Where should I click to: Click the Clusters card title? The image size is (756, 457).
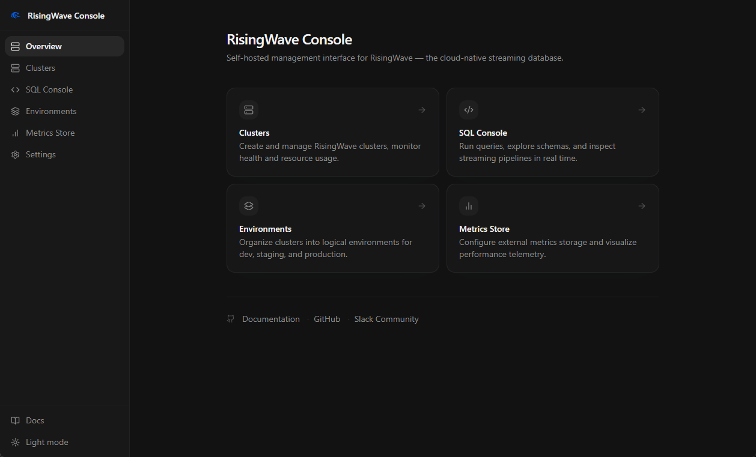point(254,133)
